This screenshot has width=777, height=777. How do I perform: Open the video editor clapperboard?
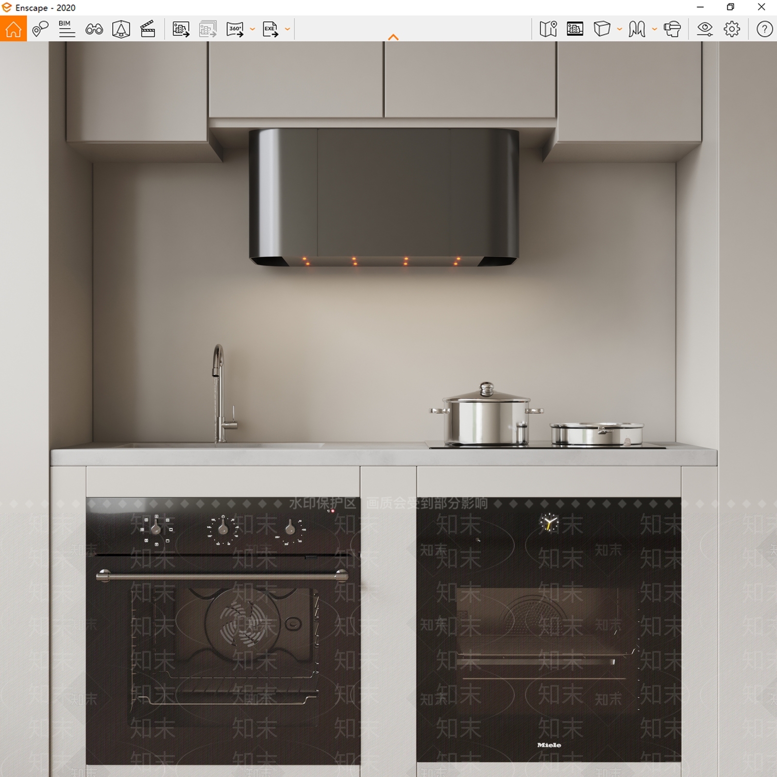pos(148,29)
